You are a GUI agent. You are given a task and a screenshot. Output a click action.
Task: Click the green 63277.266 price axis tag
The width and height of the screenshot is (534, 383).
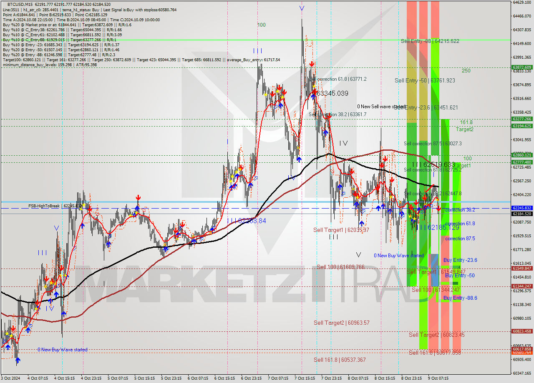(522, 119)
